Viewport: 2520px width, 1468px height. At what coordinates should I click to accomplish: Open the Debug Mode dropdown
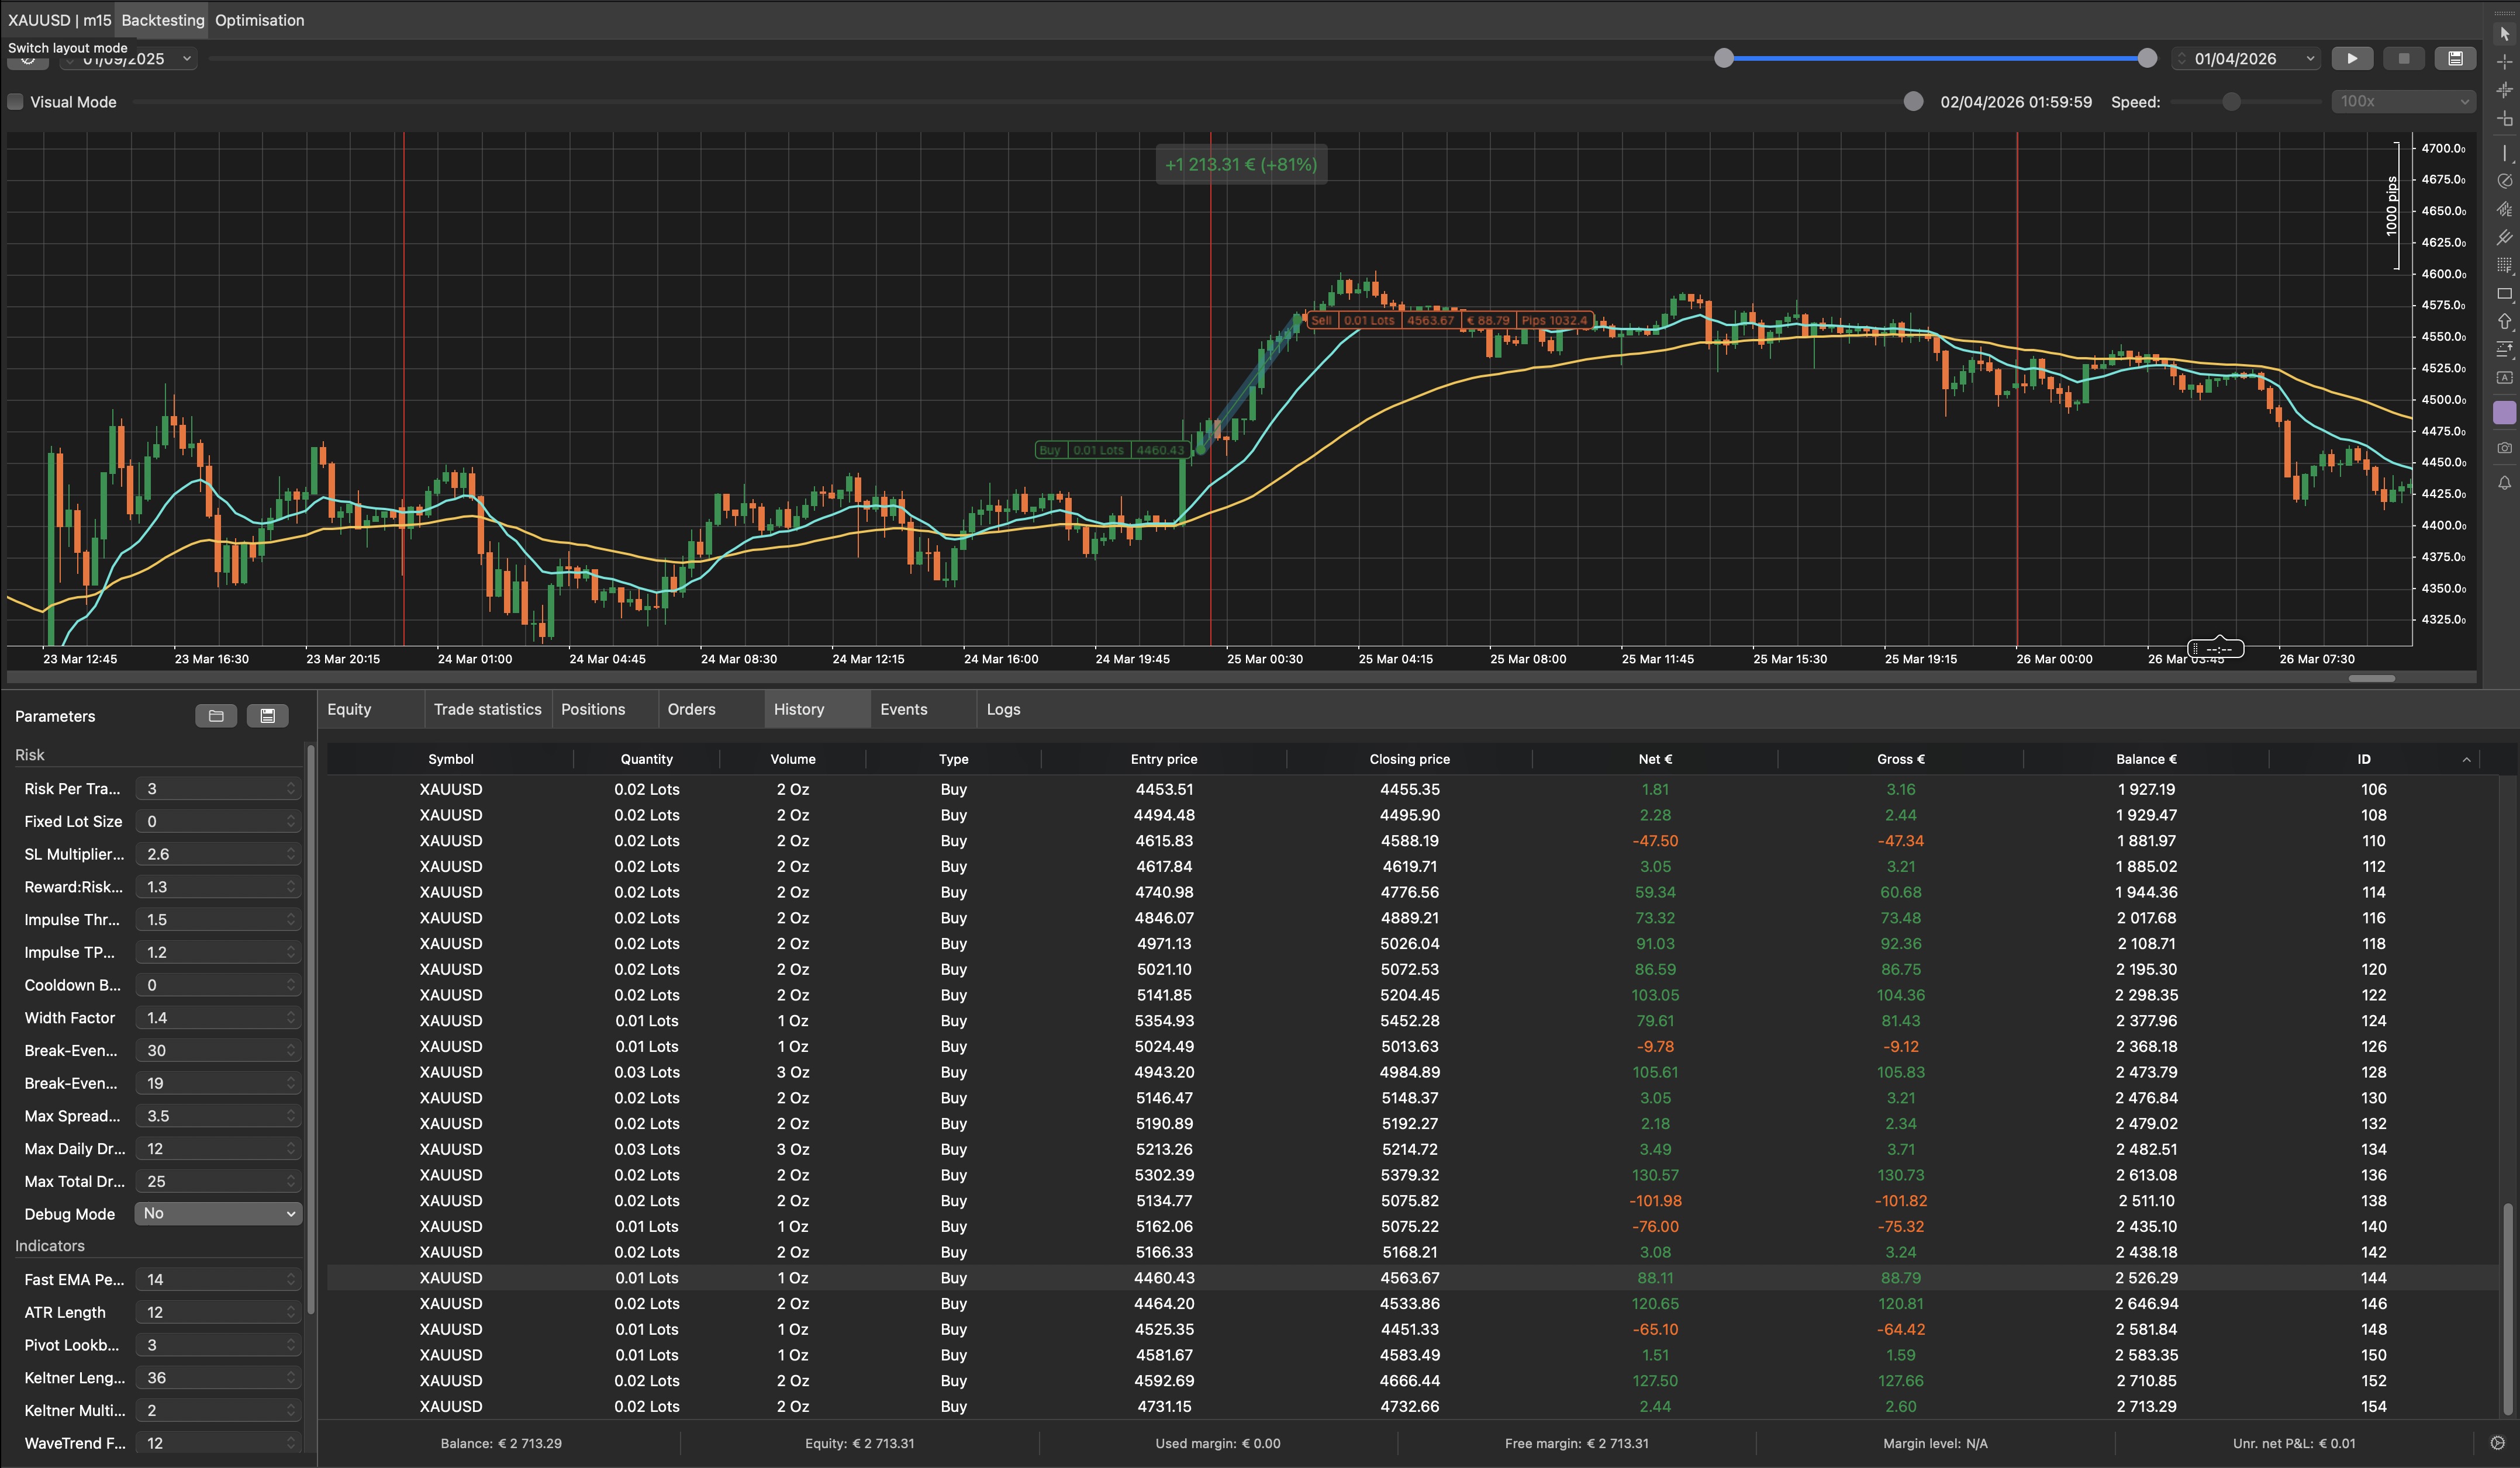(218, 1213)
